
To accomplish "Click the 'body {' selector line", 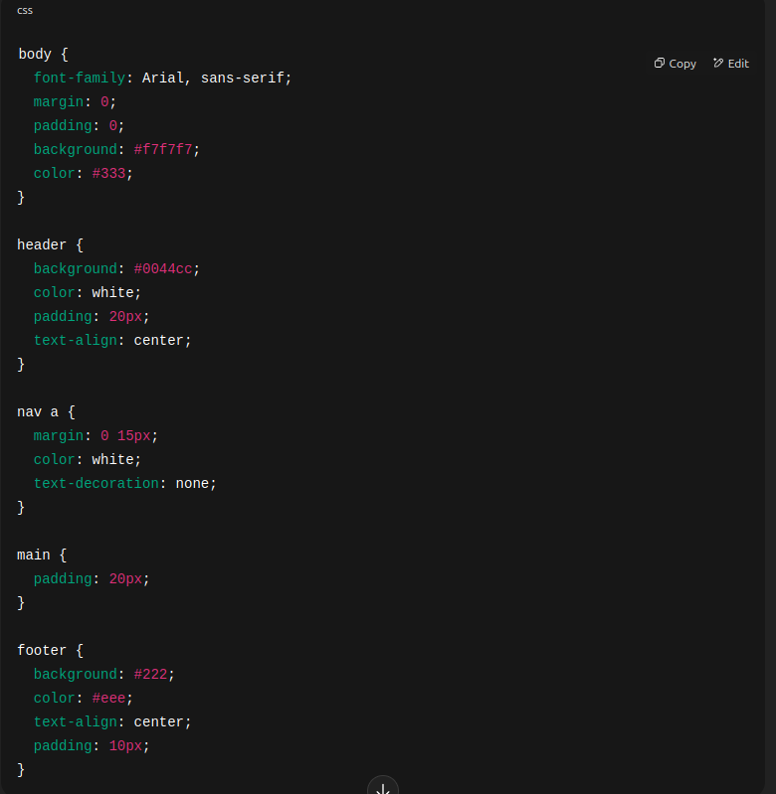I will pyautogui.click(x=43, y=55).
